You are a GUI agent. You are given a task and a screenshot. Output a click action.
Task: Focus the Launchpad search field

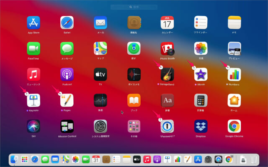point(134,7)
